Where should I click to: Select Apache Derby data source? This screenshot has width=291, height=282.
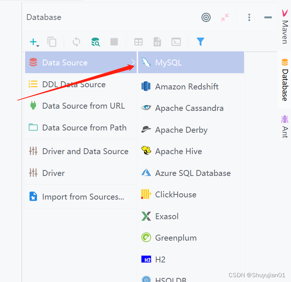coord(191,130)
